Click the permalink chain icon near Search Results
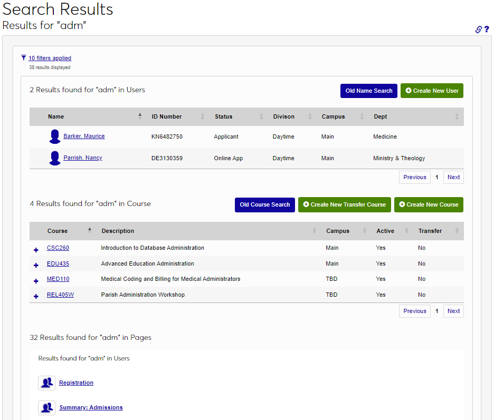494x420 pixels. click(478, 30)
